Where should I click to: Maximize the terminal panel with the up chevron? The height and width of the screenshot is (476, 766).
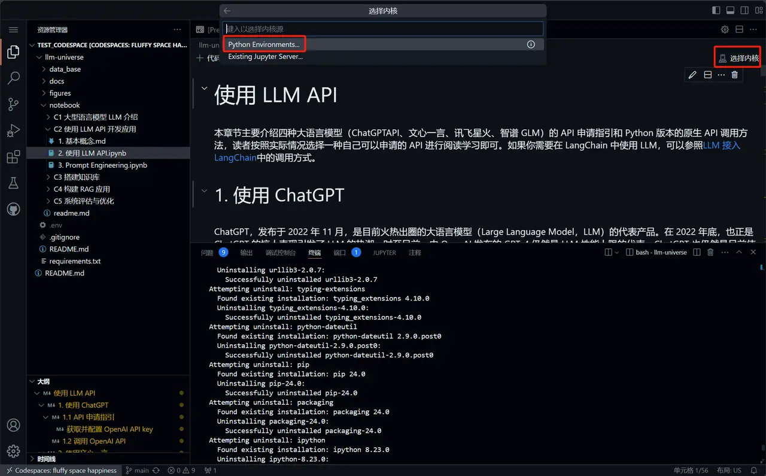click(x=739, y=253)
